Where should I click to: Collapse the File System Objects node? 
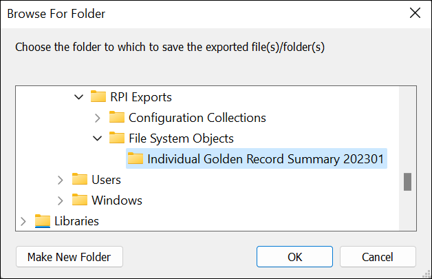point(97,138)
